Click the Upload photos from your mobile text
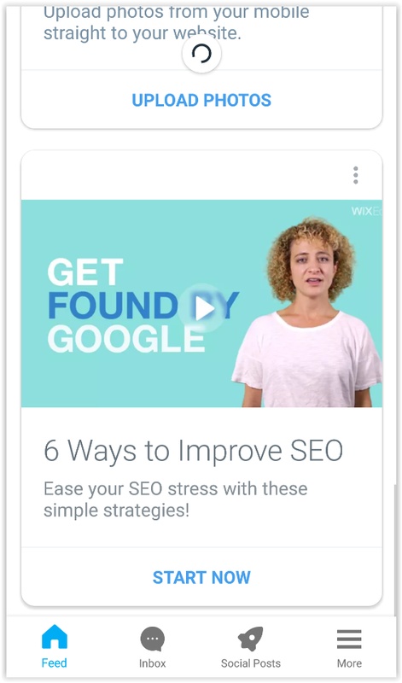402x683 pixels. click(x=177, y=23)
